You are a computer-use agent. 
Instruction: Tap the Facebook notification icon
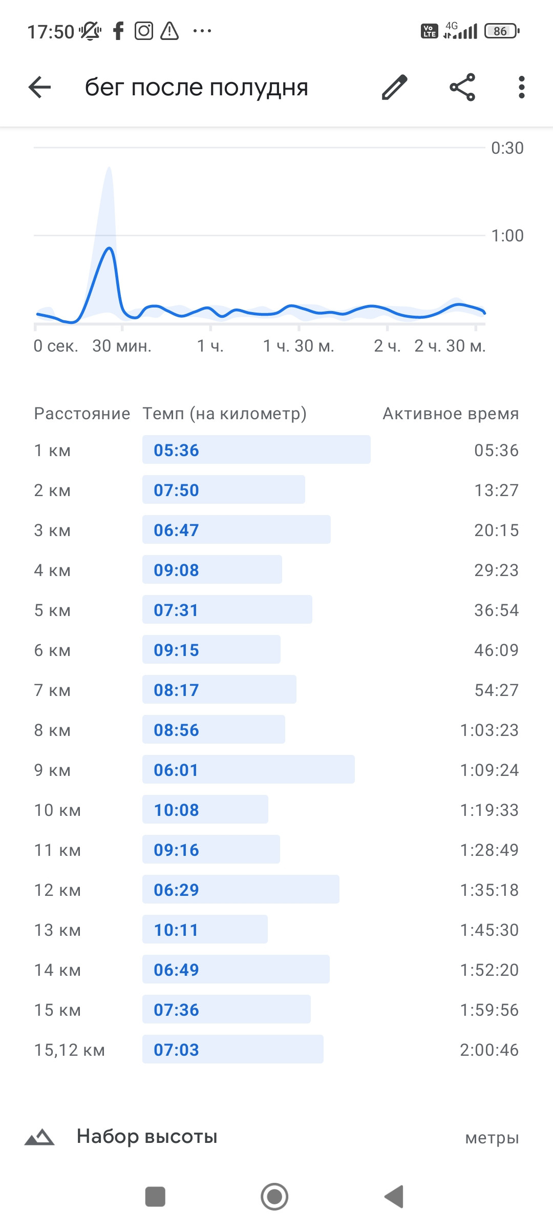tap(118, 31)
